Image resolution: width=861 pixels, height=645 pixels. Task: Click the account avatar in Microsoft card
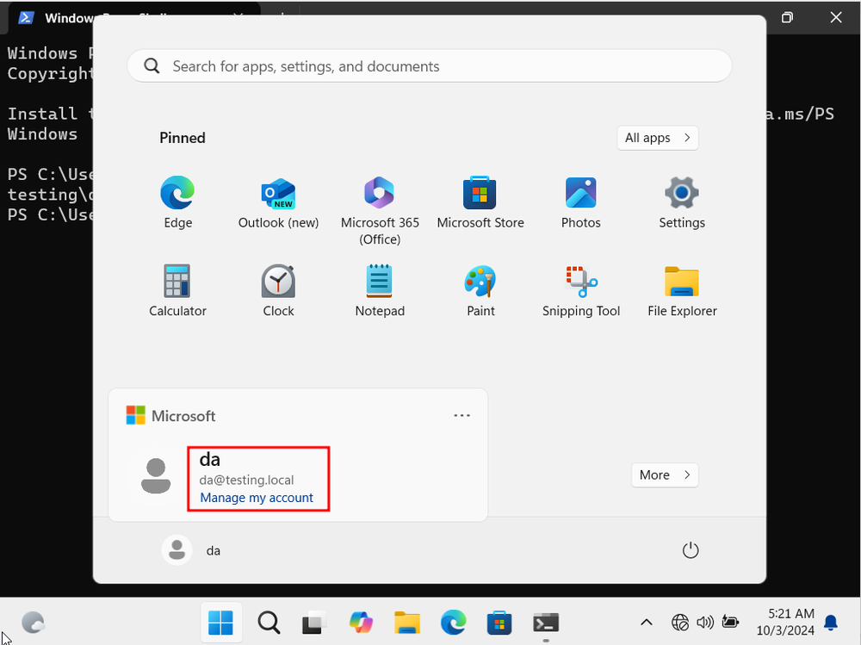[x=156, y=475]
